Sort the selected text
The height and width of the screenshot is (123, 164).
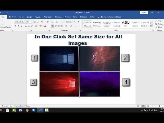[x=75, y=22]
